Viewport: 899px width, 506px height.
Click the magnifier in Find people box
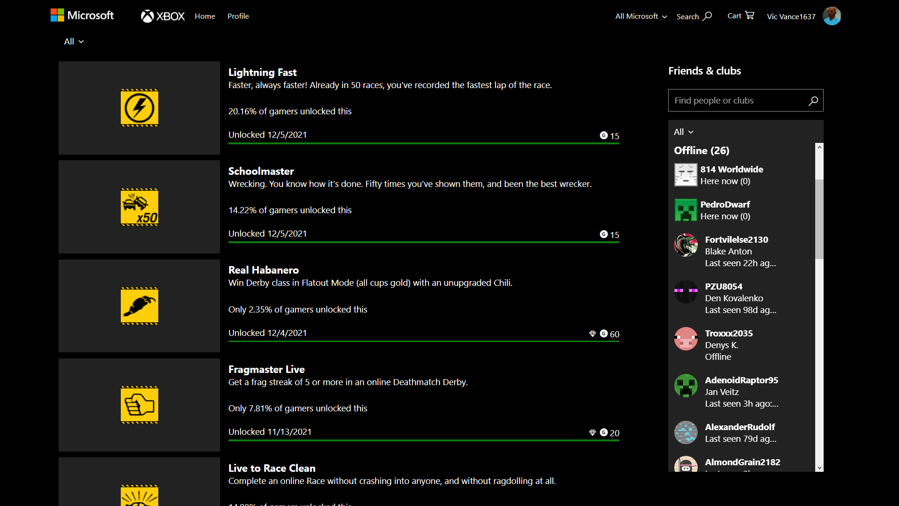tap(813, 100)
